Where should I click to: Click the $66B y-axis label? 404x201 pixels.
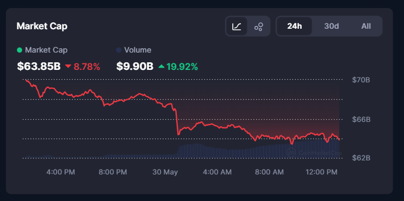coord(361,119)
